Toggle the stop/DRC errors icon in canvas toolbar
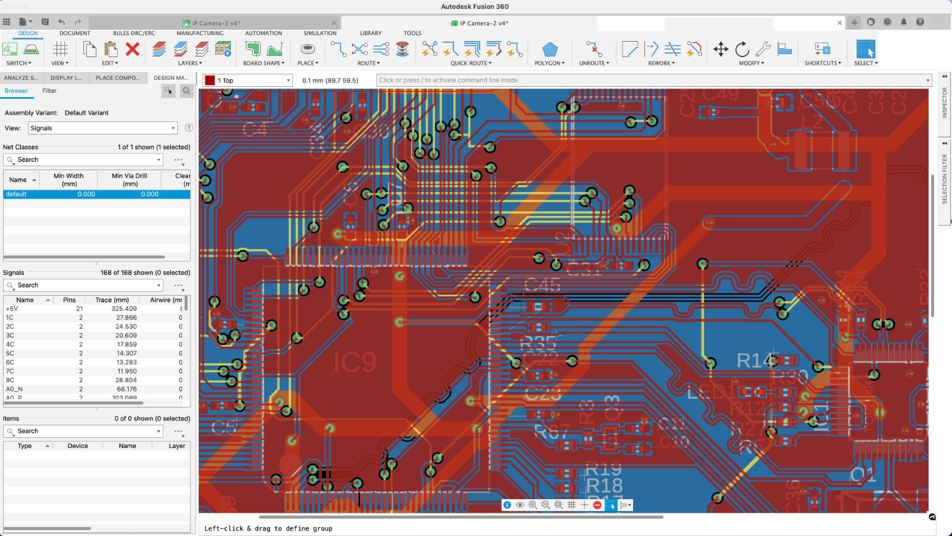Viewport: 952px width, 536px height. pyautogui.click(x=597, y=505)
